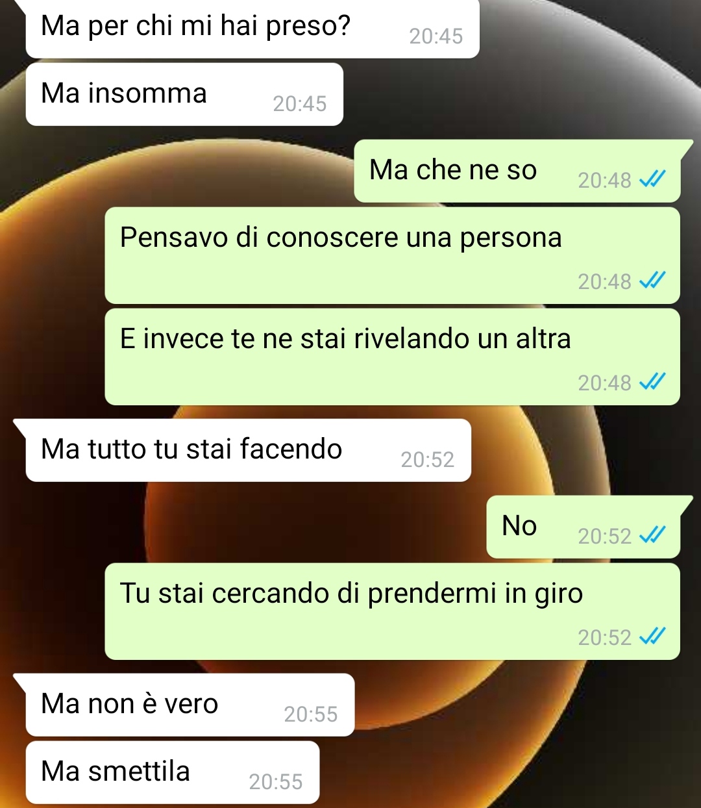Select the "Ma insomma" message bubble
Image resolution: width=701 pixels, height=808 pixels.
(184, 94)
